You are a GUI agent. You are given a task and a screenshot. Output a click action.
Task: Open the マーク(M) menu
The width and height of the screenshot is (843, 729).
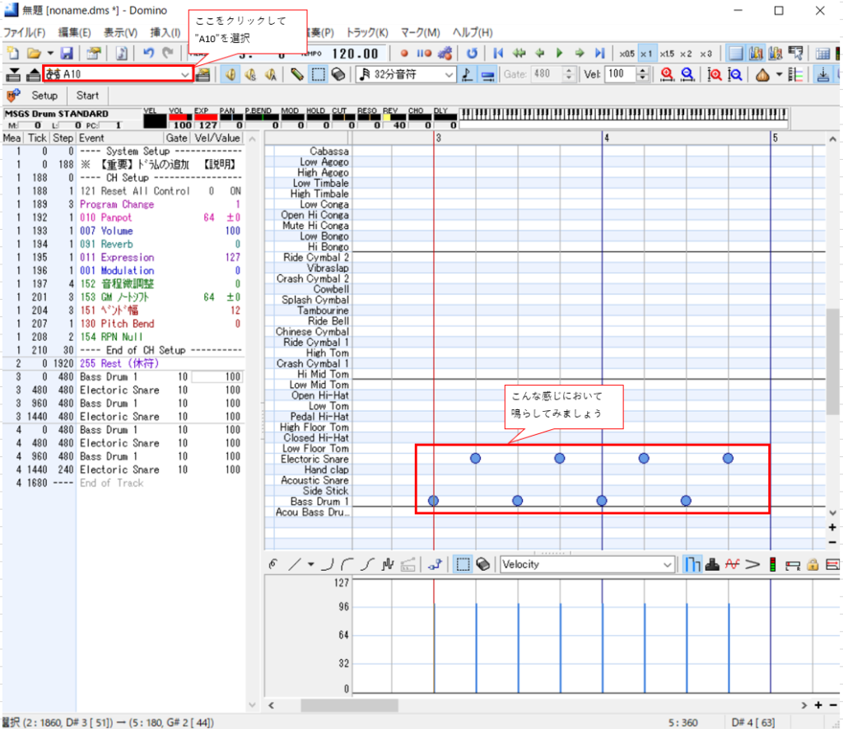pyautogui.click(x=421, y=32)
